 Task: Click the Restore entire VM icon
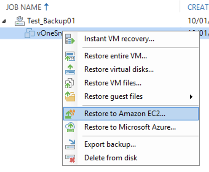(70, 56)
